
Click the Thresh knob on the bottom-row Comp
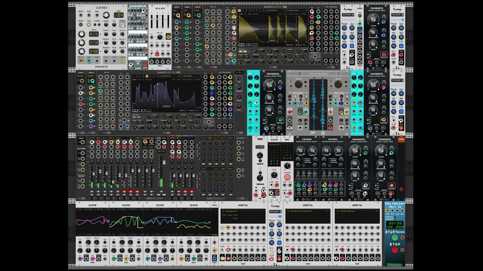pyautogui.click(x=272, y=225)
